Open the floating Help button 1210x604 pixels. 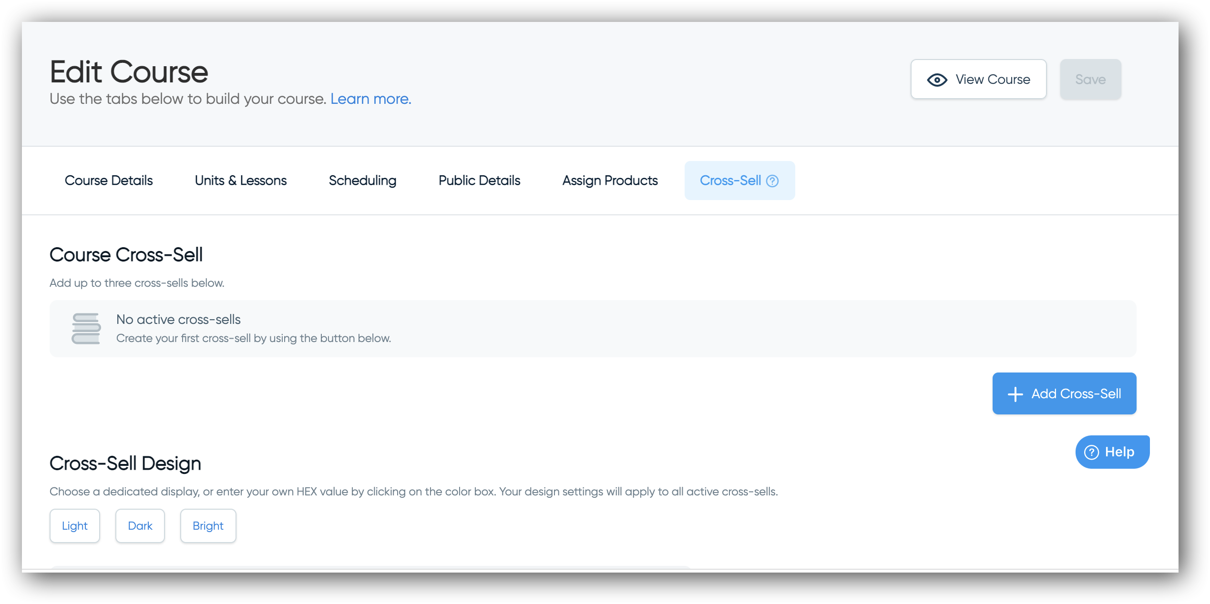[x=1119, y=452]
